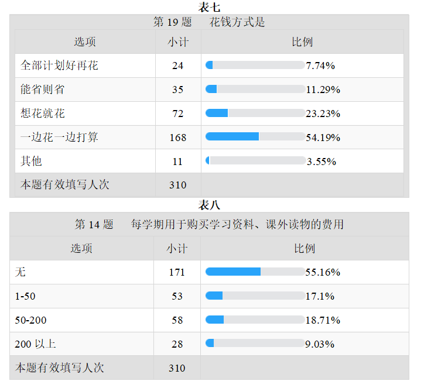
Task: Select the 全部计划好再花 option row
Action: tap(209, 66)
